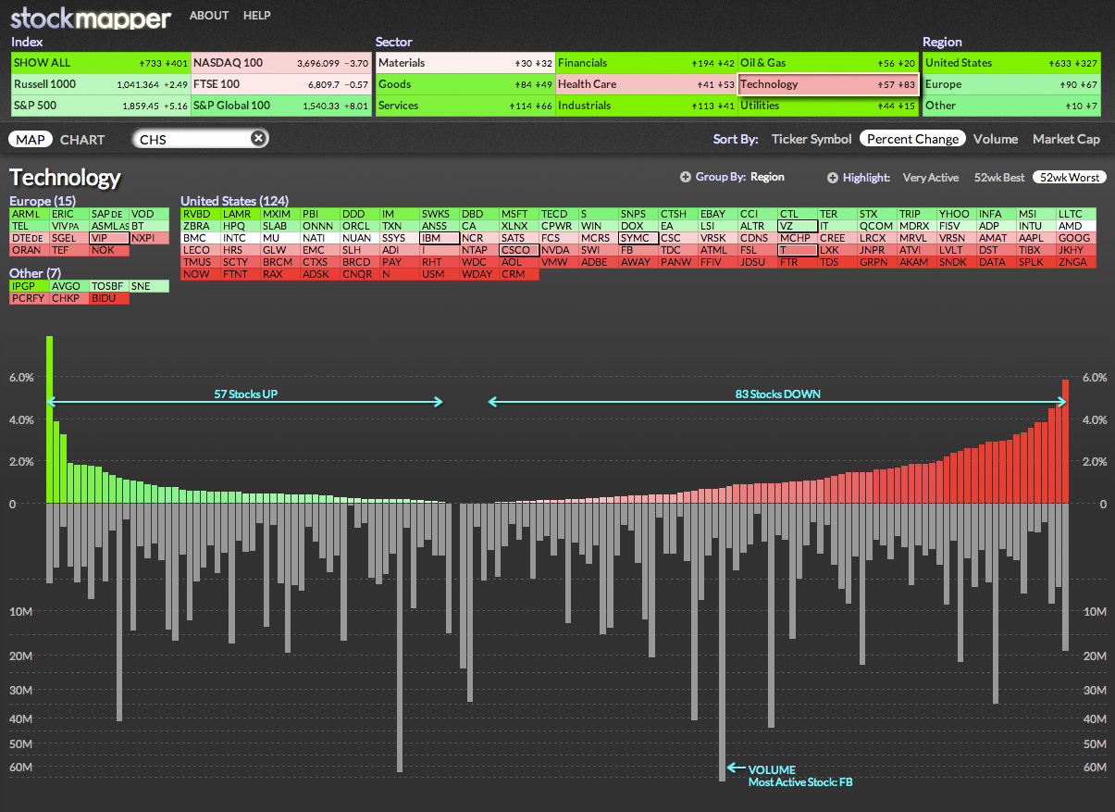This screenshot has height=812, width=1115.
Task: Click the plus icon beside Highlight
Action: (x=833, y=177)
